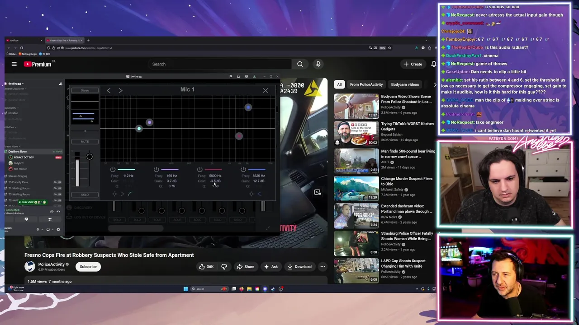Close the Mic 1 EQ panel
This screenshot has width=579, height=325.
click(x=266, y=91)
